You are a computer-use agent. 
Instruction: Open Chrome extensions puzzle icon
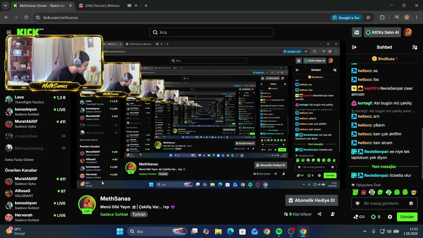tap(382, 18)
